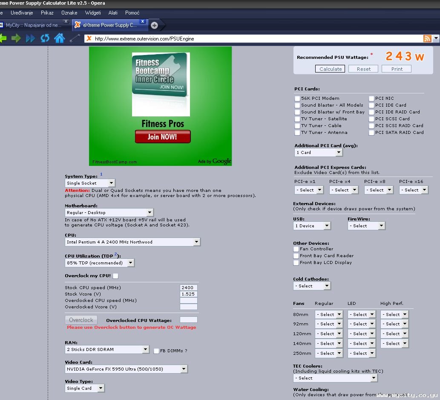Go to Home page icon
This screenshot has height=400, width=440.
click(60, 38)
